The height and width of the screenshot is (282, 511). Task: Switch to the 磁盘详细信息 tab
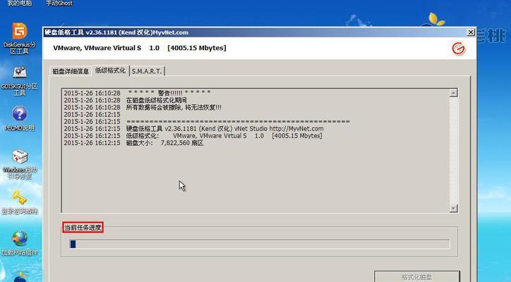click(71, 71)
